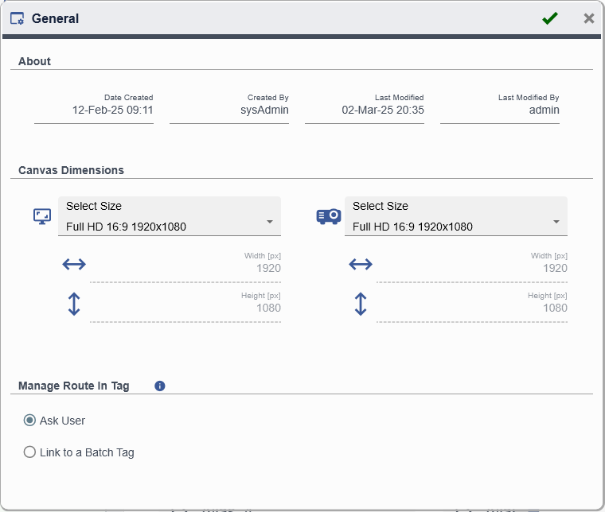Image resolution: width=605 pixels, height=512 pixels.
Task: Click the General settings icon in title bar
Action: [x=17, y=18]
